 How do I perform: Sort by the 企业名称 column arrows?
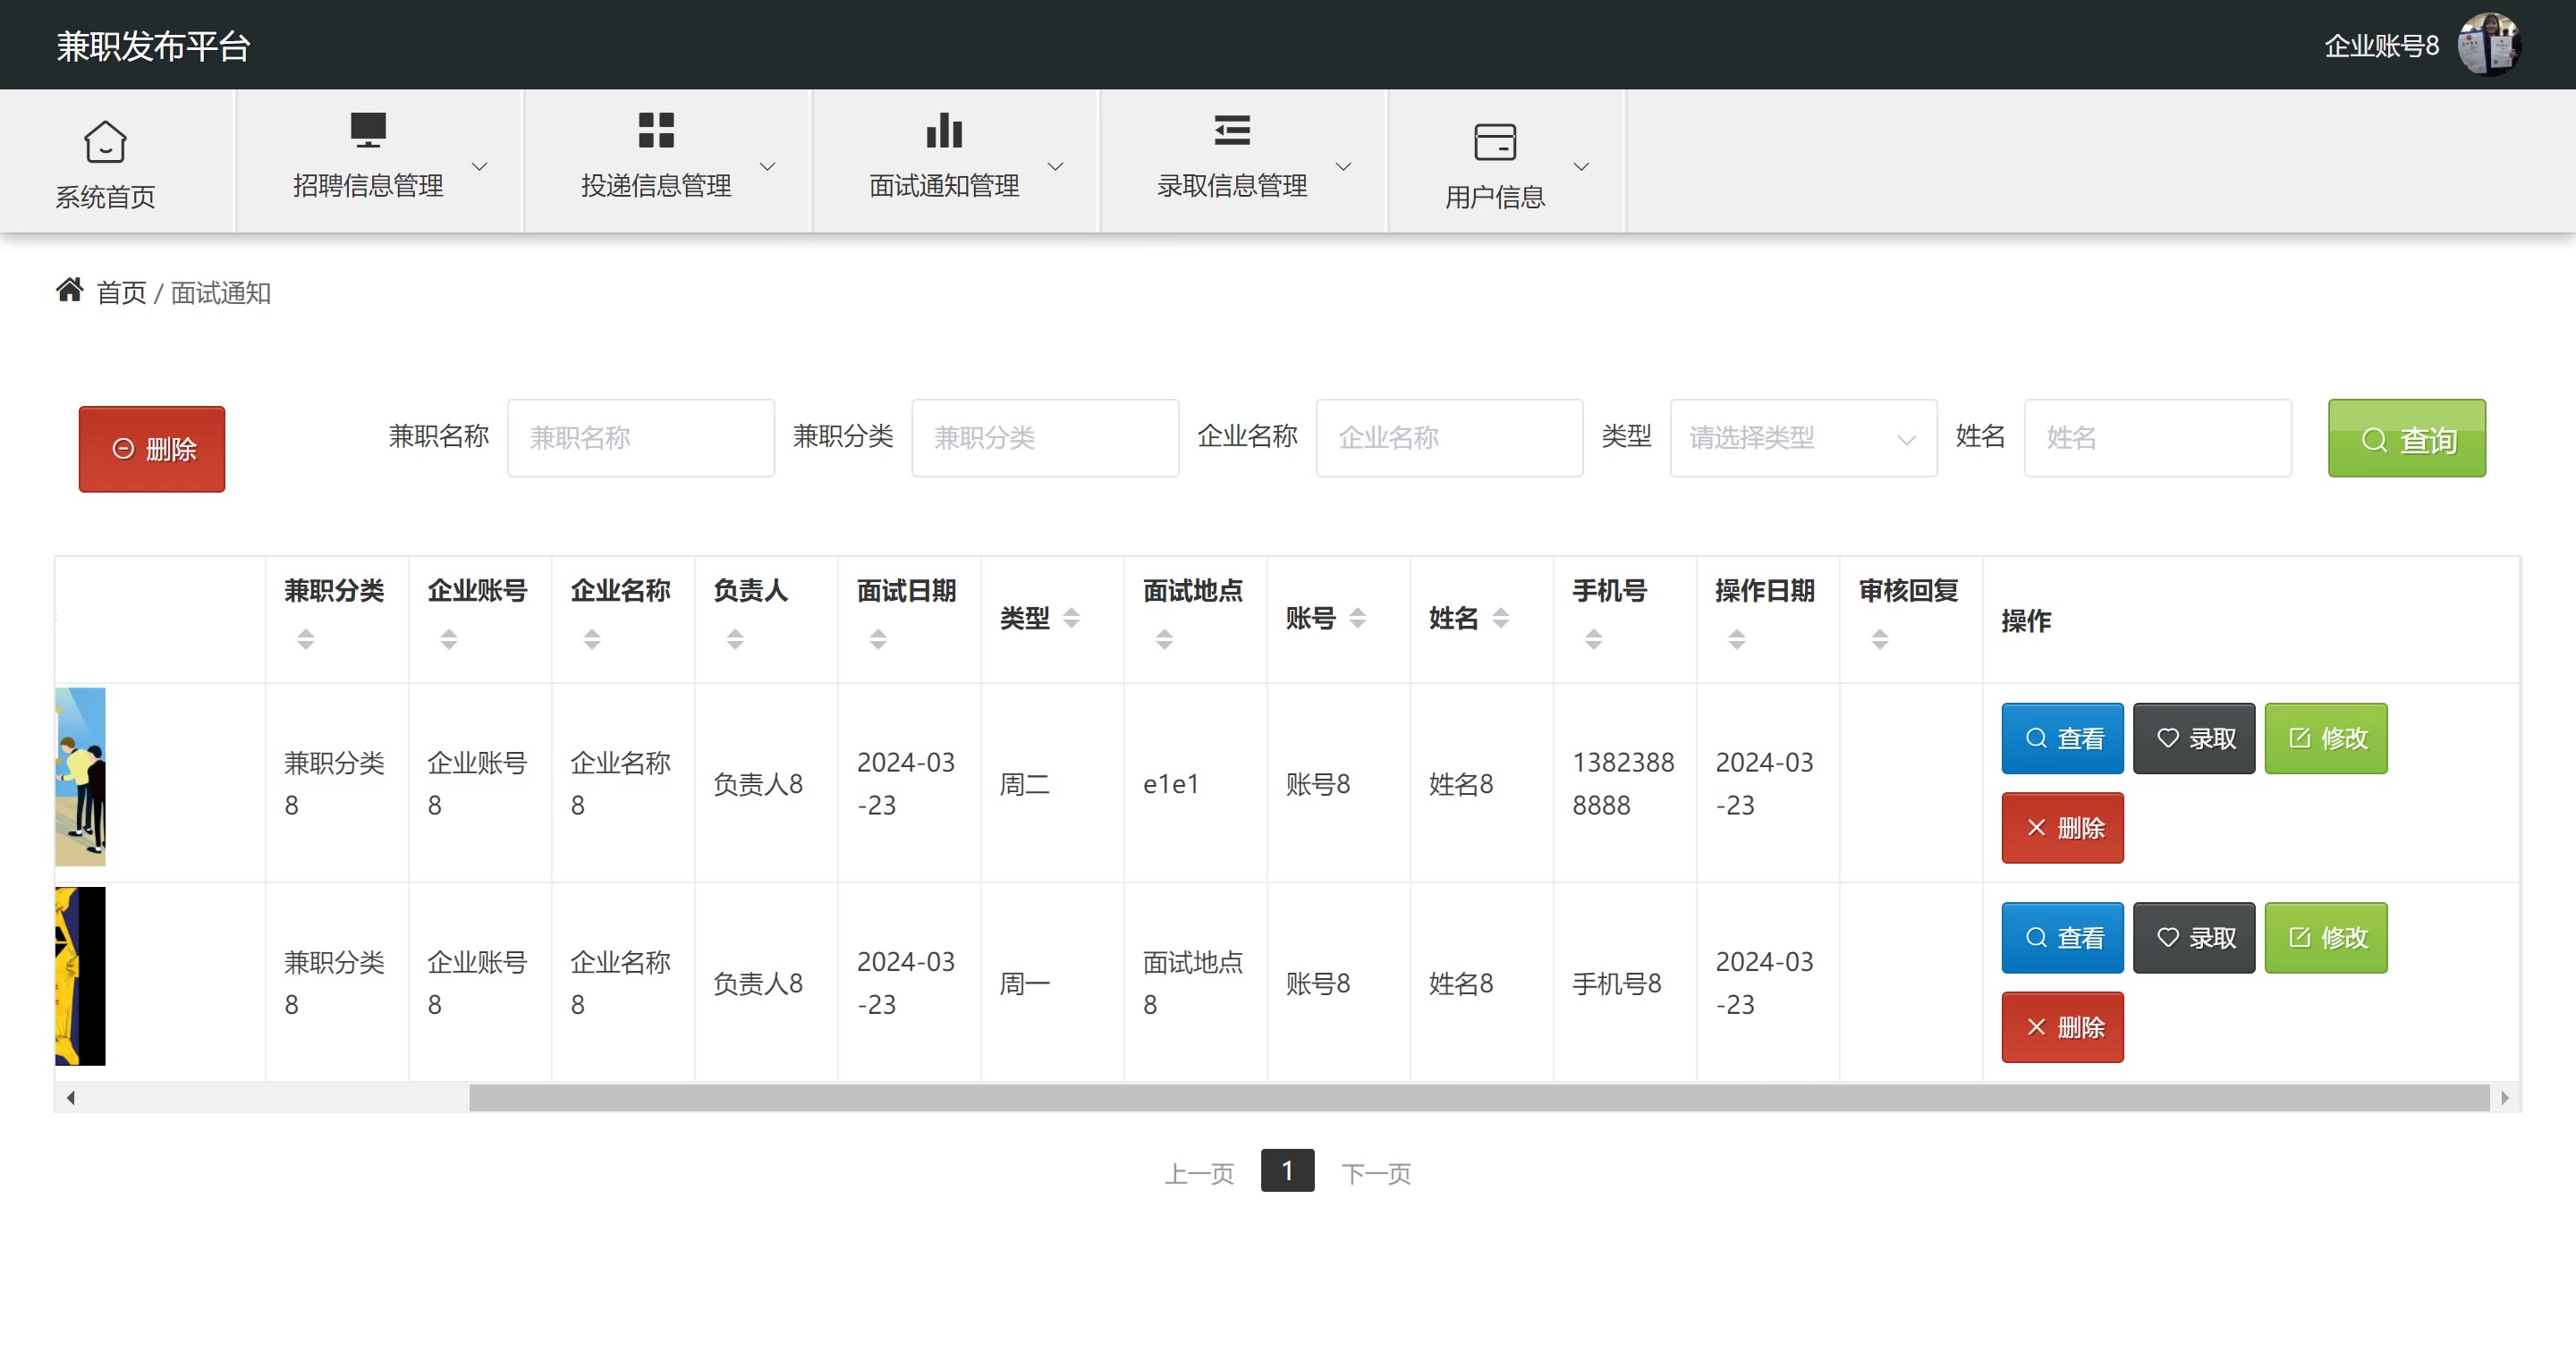tap(592, 639)
